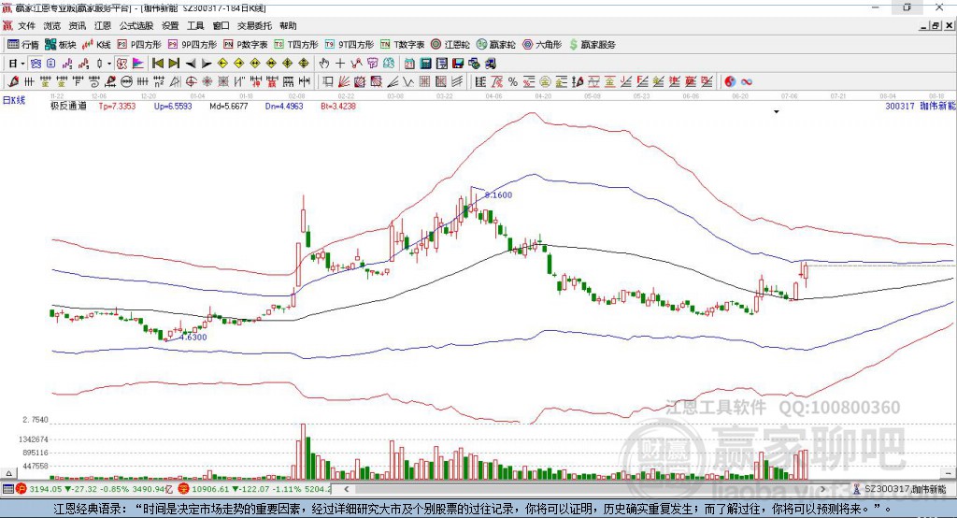The height and width of the screenshot is (518, 957).
Task: Open the 9P四方形 tool
Action: coord(193,45)
